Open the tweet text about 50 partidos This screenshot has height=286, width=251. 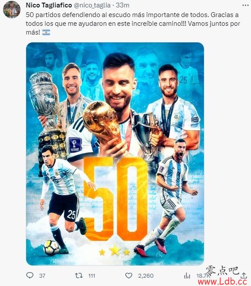click(x=133, y=24)
